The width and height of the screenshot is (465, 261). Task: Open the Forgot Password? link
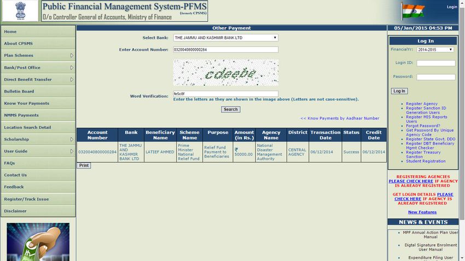point(423,126)
